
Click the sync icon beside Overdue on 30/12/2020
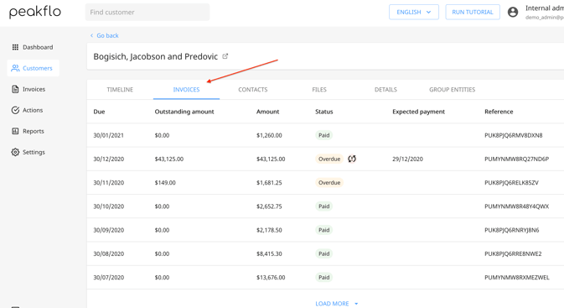(x=352, y=159)
